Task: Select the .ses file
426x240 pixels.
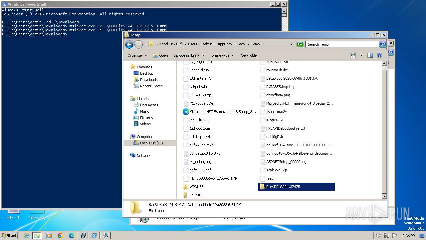Action: point(270,178)
